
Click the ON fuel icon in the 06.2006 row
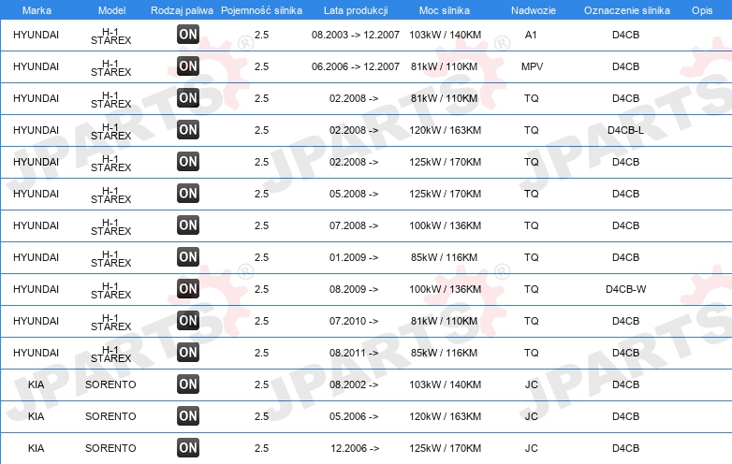point(188,66)
